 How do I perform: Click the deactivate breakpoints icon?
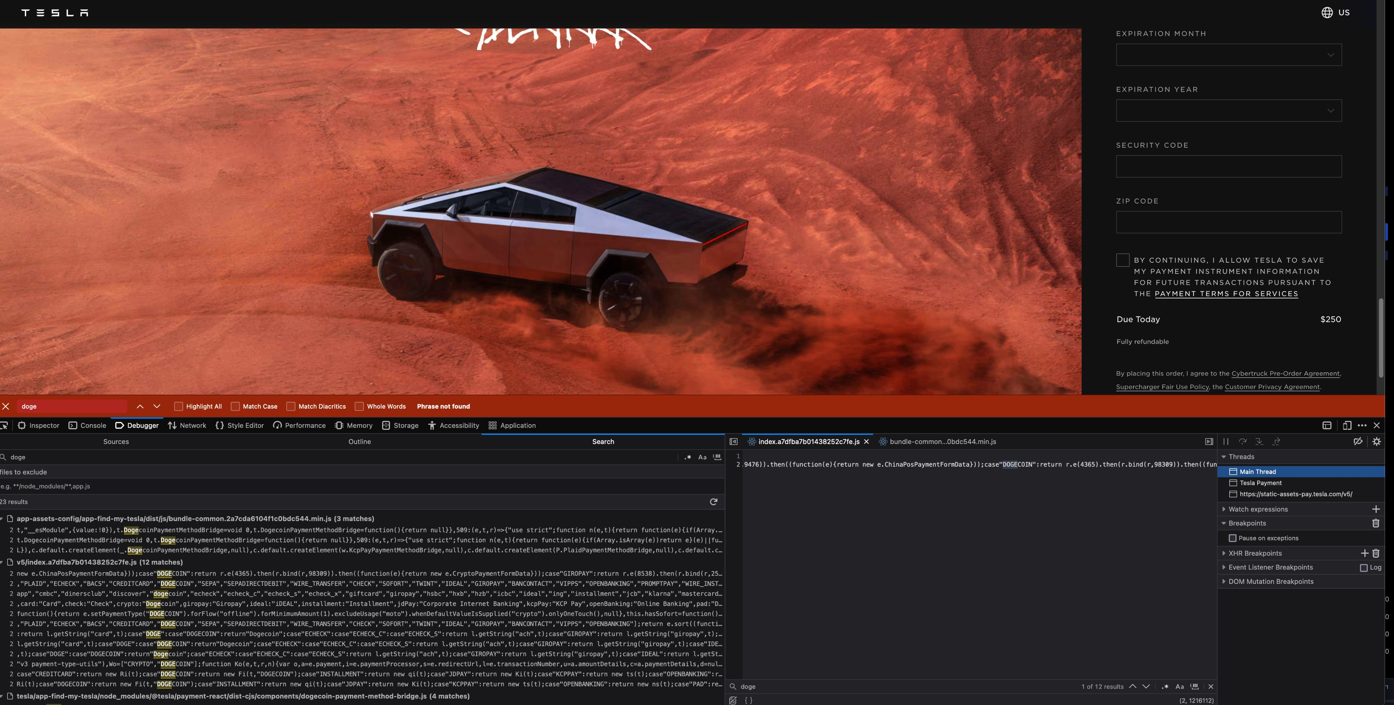[x=1358, y=442]
